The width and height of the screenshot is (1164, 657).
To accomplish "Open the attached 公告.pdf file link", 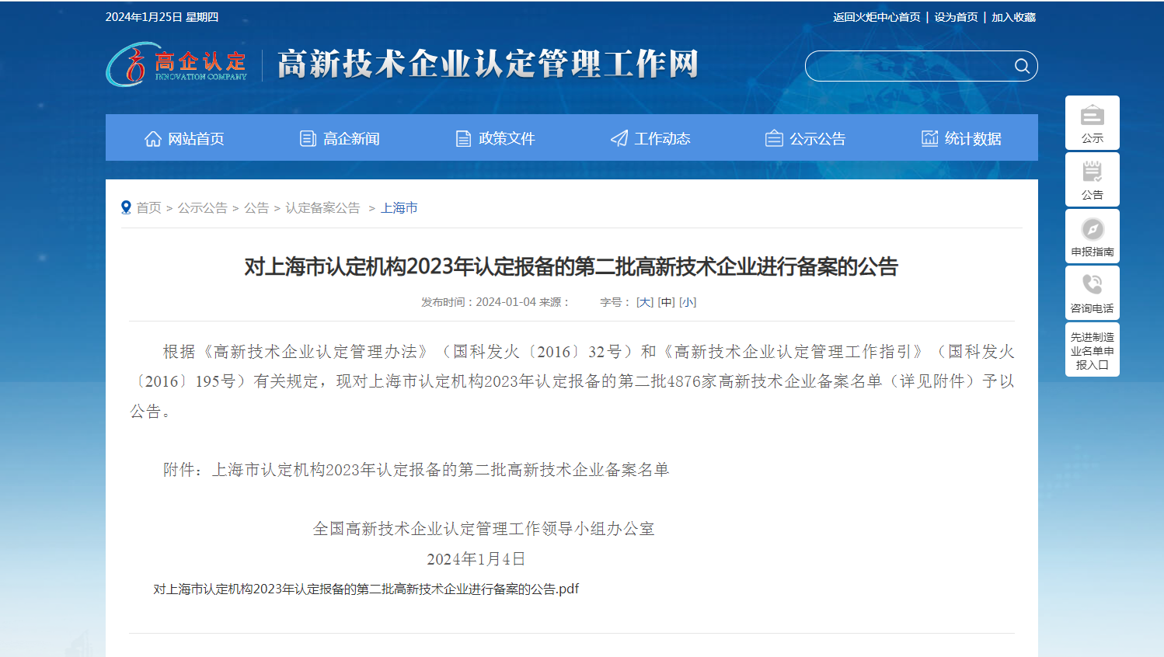I will 366,589.
